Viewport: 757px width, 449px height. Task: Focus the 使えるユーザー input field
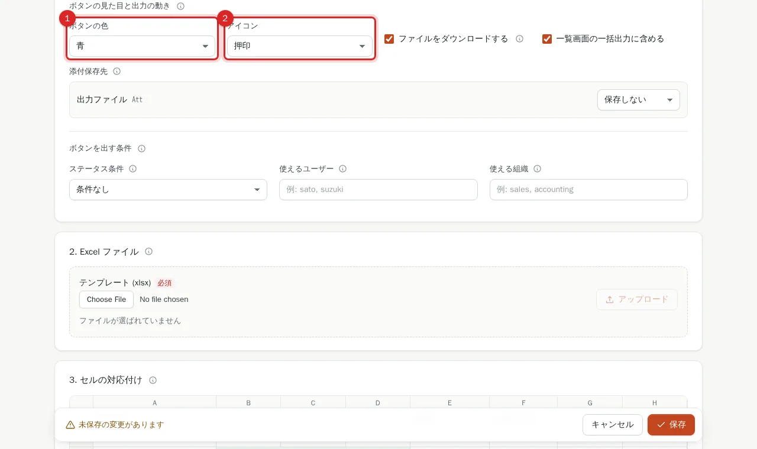click(x=378, y=190)
